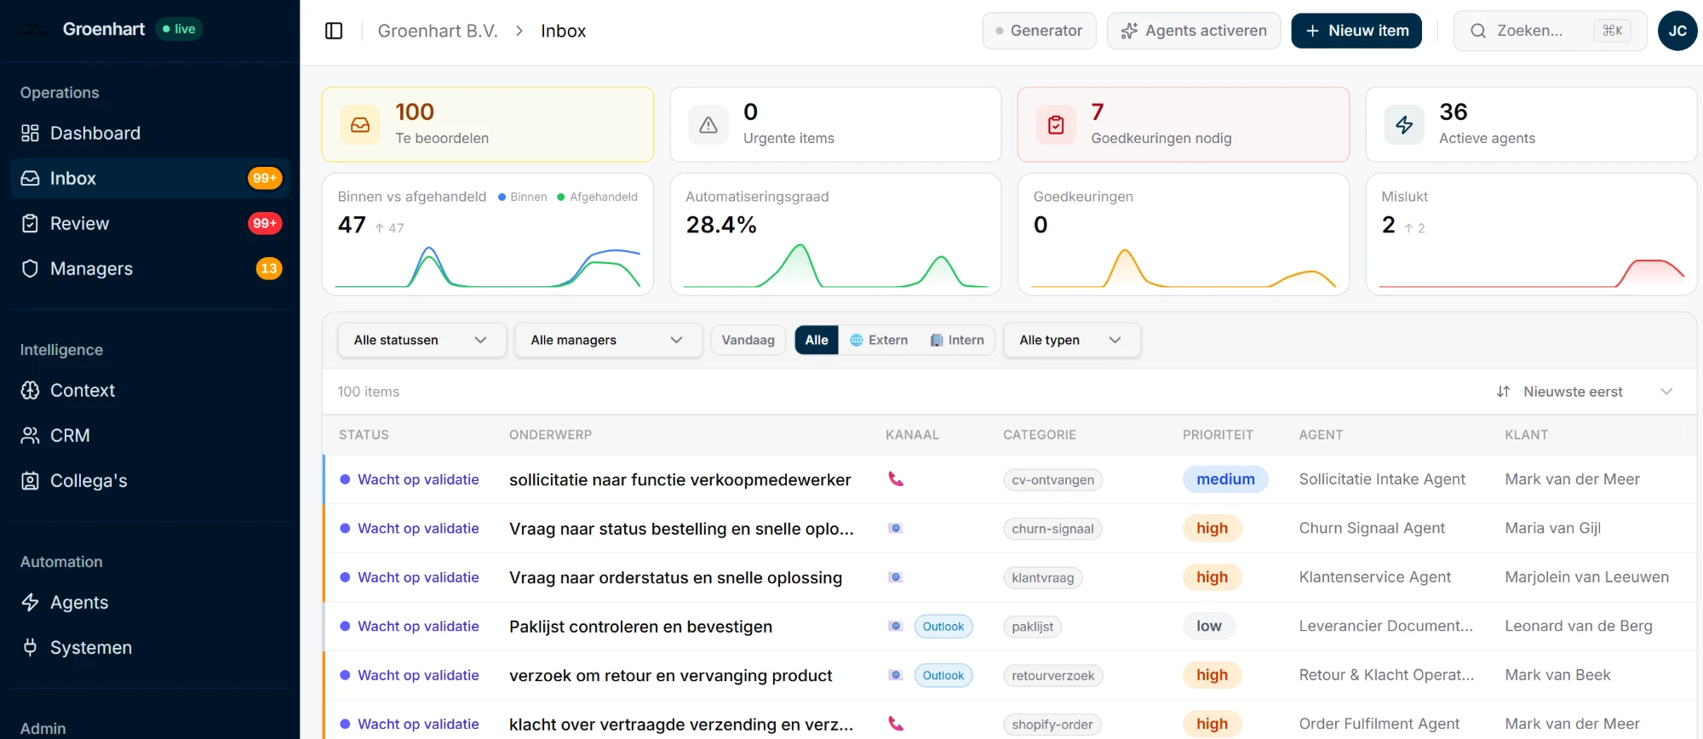Viewport: 1703px width, 739px height.
Task: Click the Review 99+ badge
Action: pos(265,223)
